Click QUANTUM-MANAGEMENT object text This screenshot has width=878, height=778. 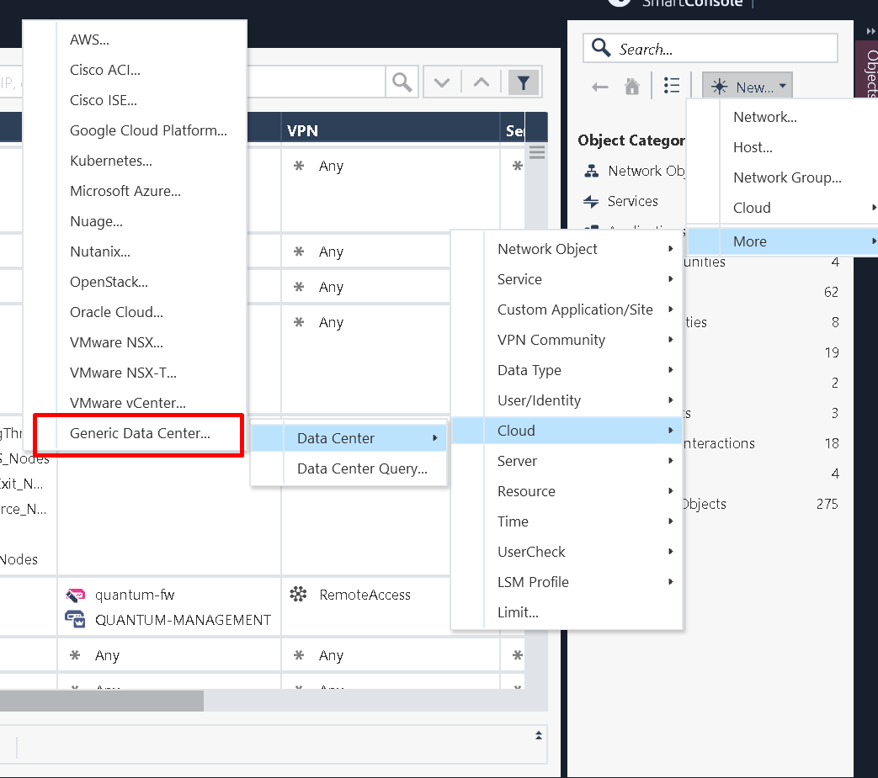[x=184, y=620]
